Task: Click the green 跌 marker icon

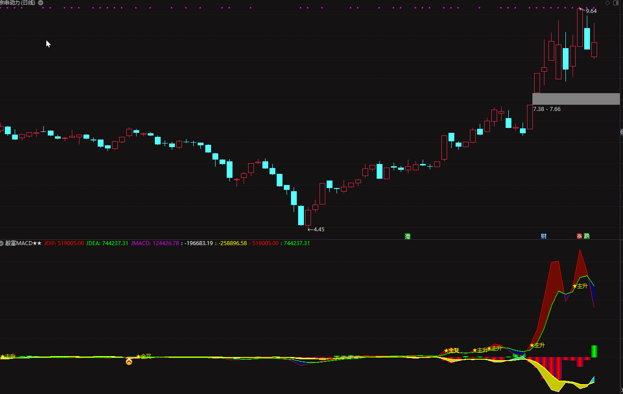Action: pos(587,236)
